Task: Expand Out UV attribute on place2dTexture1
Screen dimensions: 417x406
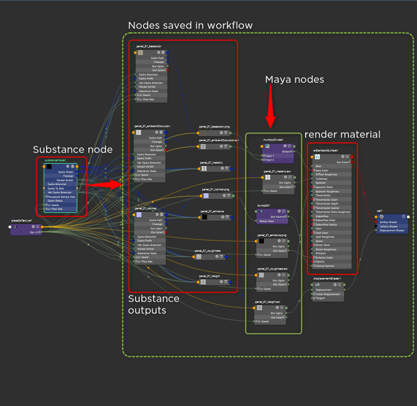Action: pos(40,232)
